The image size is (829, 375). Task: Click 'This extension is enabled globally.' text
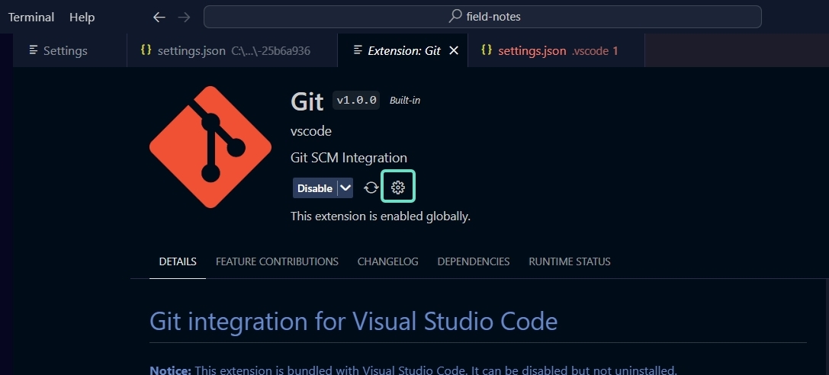(381, 216)
